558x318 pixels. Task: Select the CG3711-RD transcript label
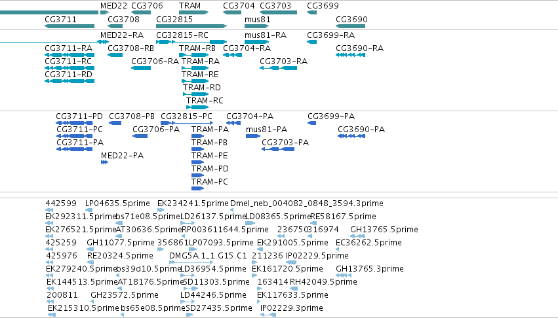tap(68, 74)
